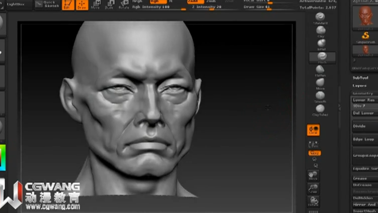Select the ClayTubes brush
The image size is (378, 213).
tap(320, 110)
